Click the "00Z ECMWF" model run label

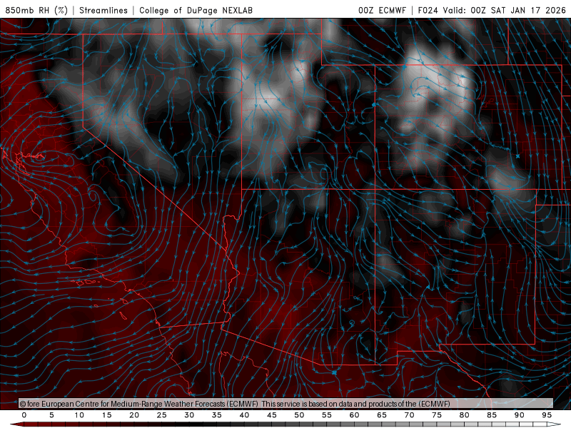[382, 10]
